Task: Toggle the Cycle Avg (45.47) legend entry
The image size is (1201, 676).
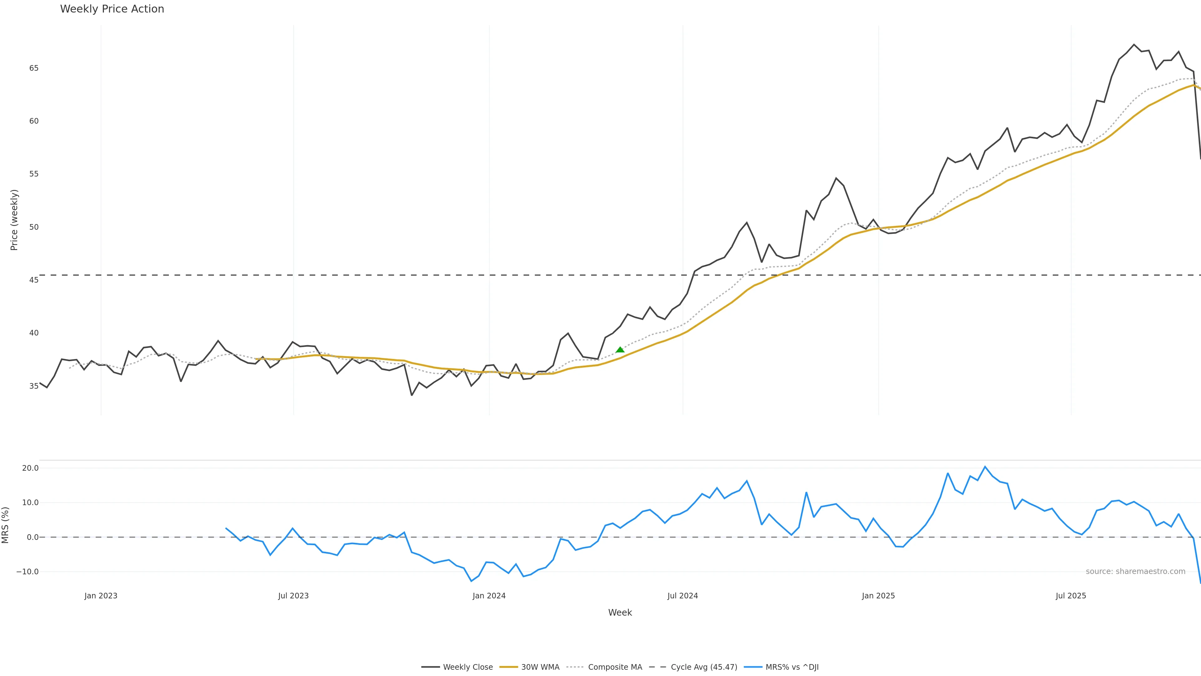Action: click(x=703, y=667)
